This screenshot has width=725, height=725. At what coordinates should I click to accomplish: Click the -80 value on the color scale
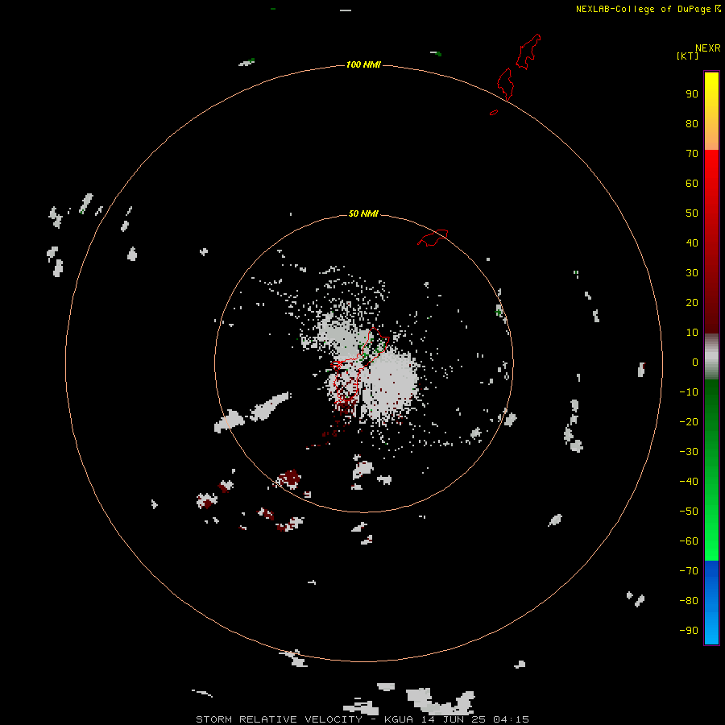(689, 601)
